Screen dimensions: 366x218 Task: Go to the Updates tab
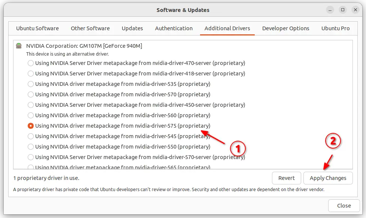pos(132,28)
